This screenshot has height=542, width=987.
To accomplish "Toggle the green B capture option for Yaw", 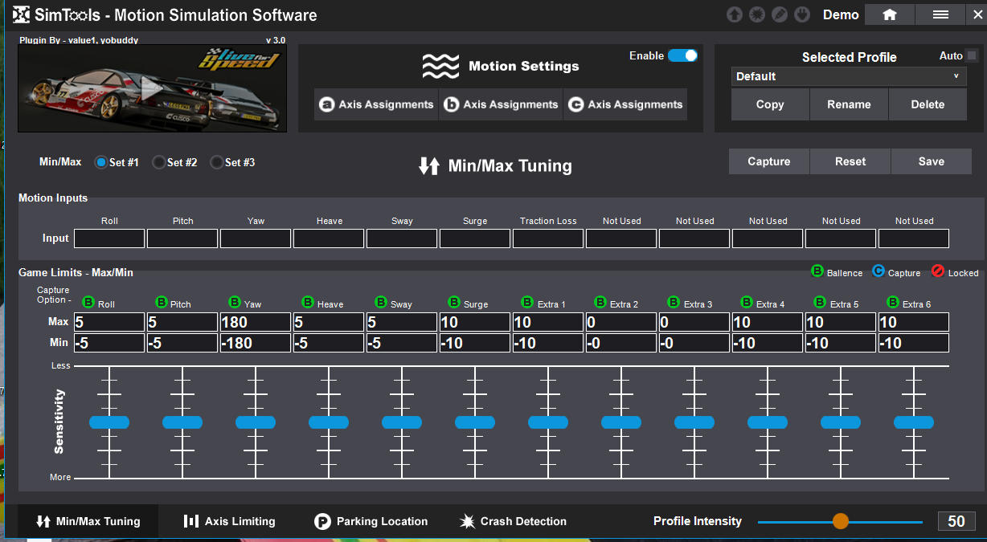I will coord(235,303).
